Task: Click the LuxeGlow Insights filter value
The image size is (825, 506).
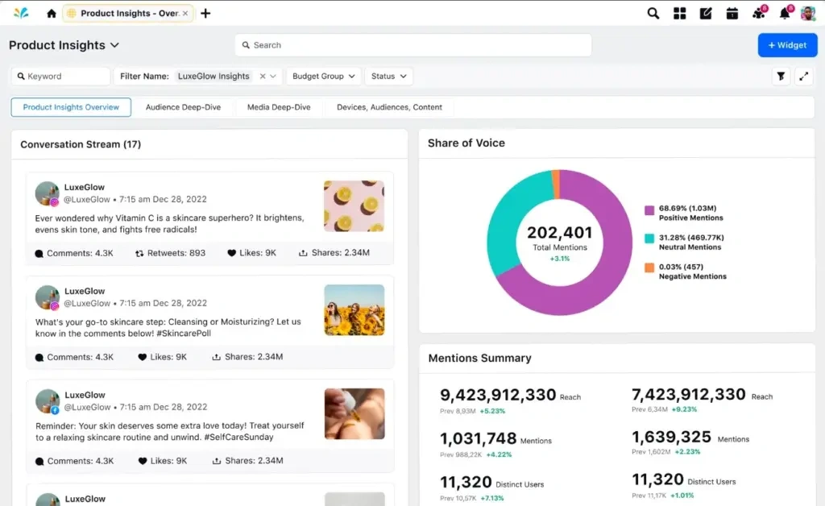Action: pyautogui.click(x=214, y=77)
